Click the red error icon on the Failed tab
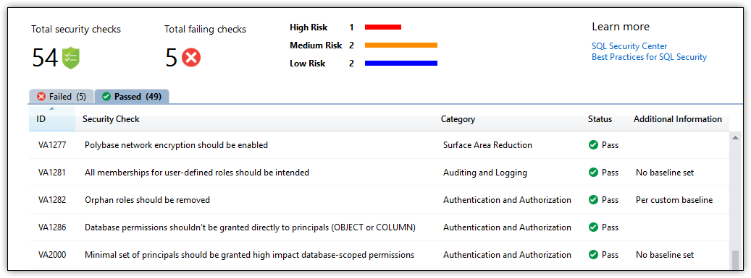Screen dimensions: 751x278 tap(41, 97)
